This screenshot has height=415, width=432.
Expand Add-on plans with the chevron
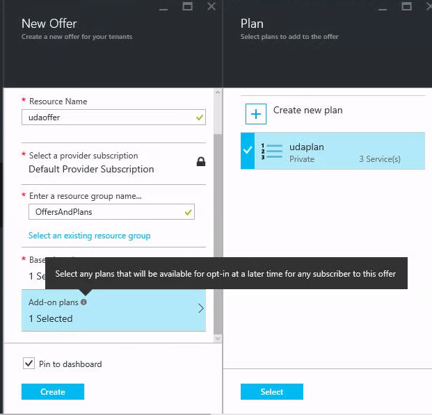coord(201,309)
